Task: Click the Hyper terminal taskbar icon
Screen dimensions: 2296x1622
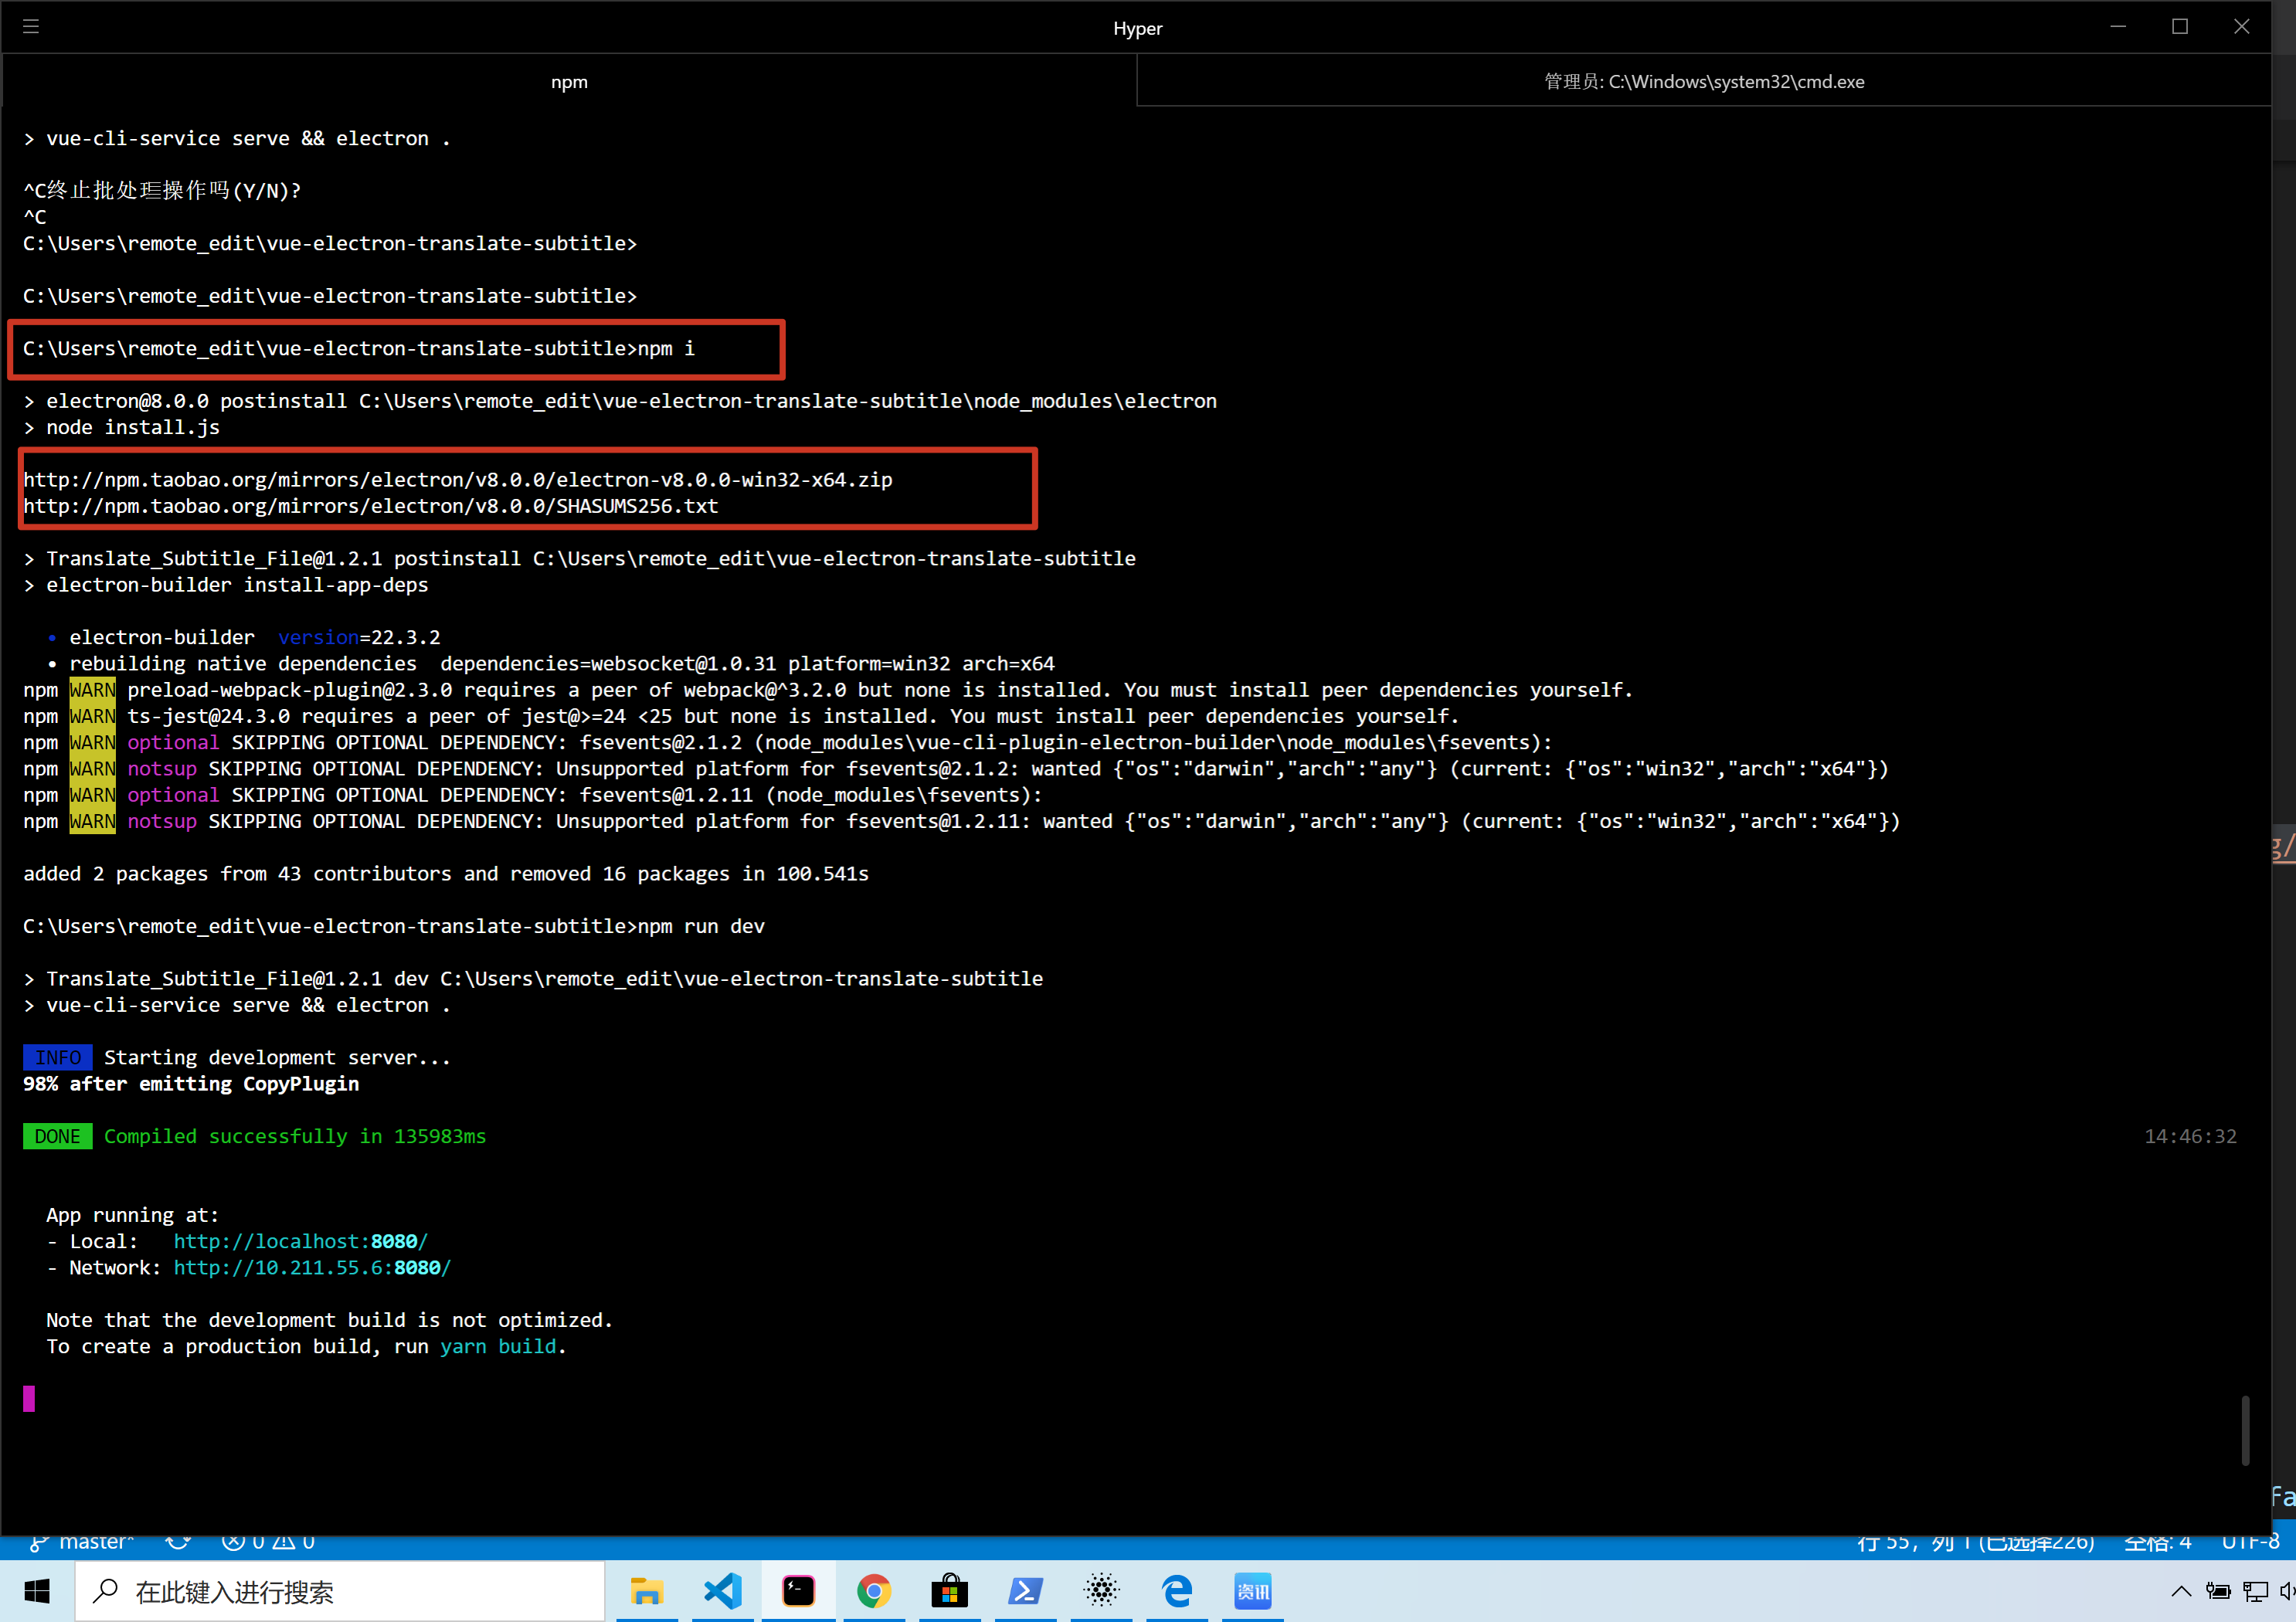Action: click(798, 1591)
